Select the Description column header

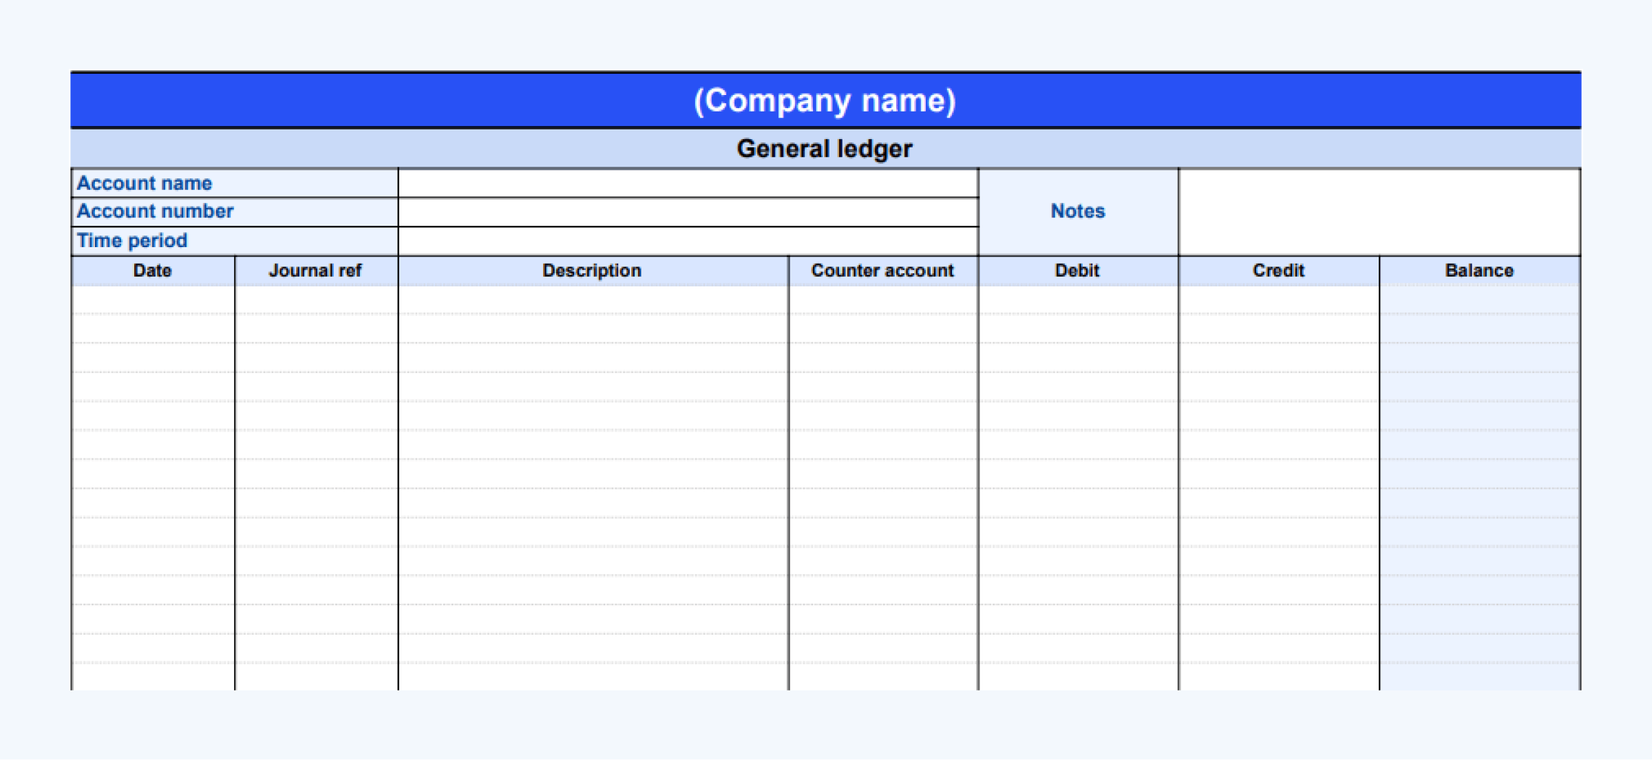[x=591, y=271]
